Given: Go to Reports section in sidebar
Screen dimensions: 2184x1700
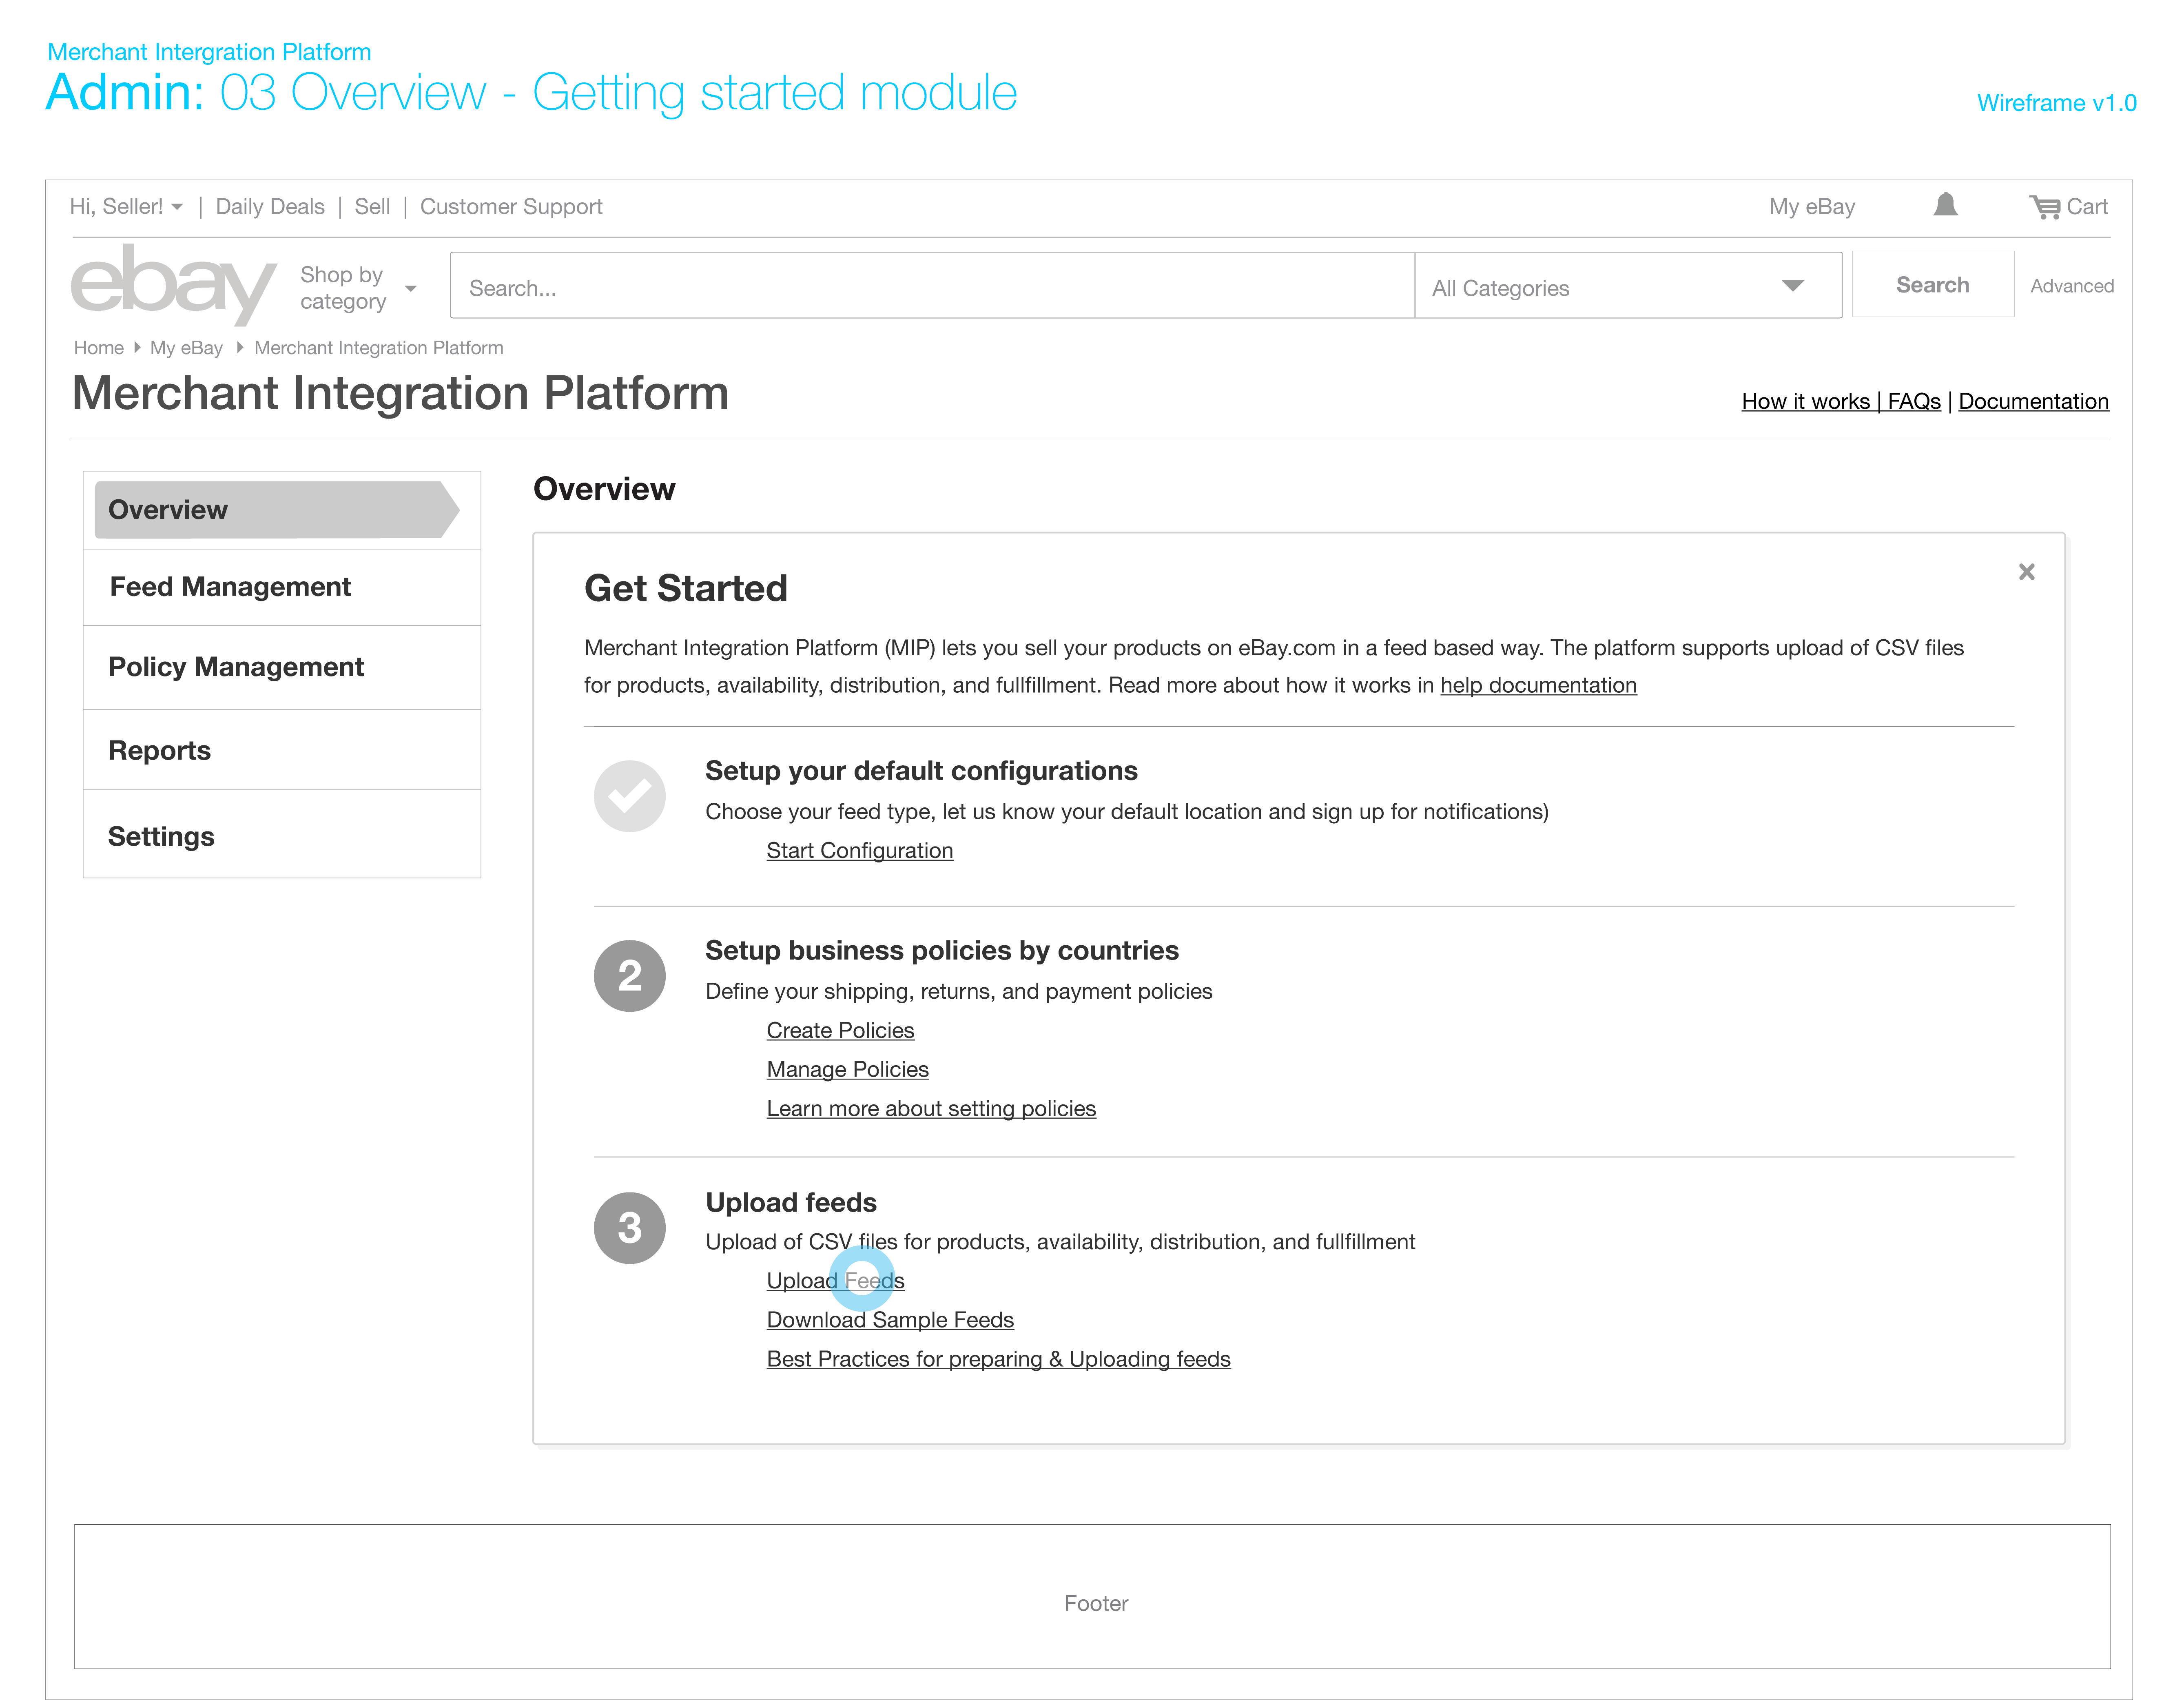Looking at the screenshot, I should [160, 751].
